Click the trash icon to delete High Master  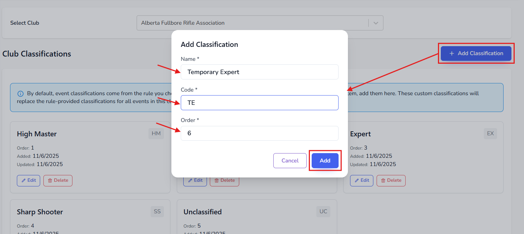click(x=50, y=180)
